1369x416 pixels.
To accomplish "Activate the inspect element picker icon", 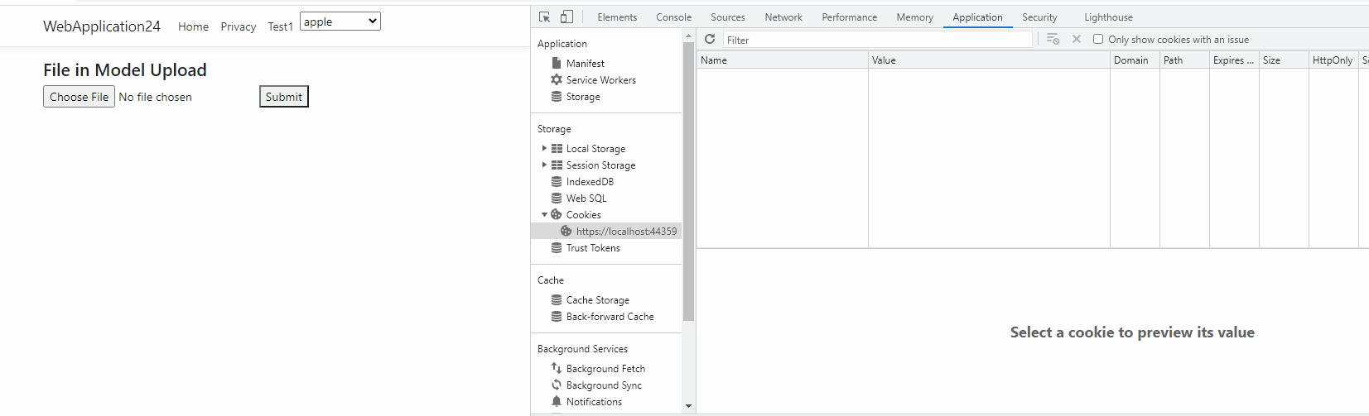I will [544, 17].
